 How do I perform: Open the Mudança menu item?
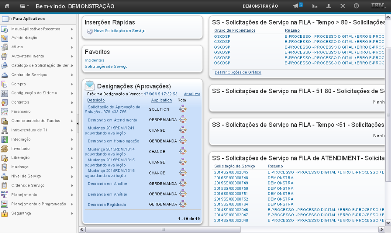click(20, 167)
